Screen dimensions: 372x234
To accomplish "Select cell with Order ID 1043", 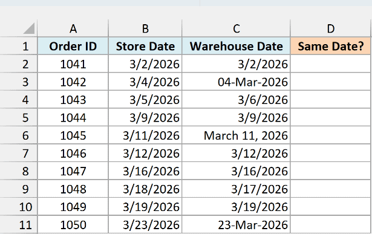I will click(x=73, y=100).
